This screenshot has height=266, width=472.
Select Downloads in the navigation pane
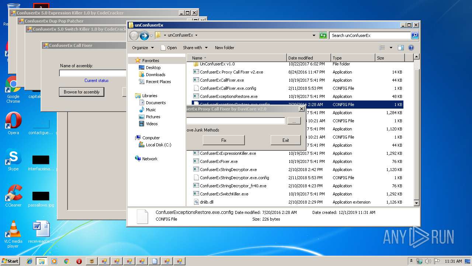click(x=156, y=75)
